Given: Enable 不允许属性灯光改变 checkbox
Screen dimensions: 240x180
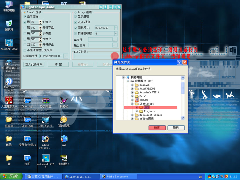Looking at the screenshot, I should pos(25,50).
